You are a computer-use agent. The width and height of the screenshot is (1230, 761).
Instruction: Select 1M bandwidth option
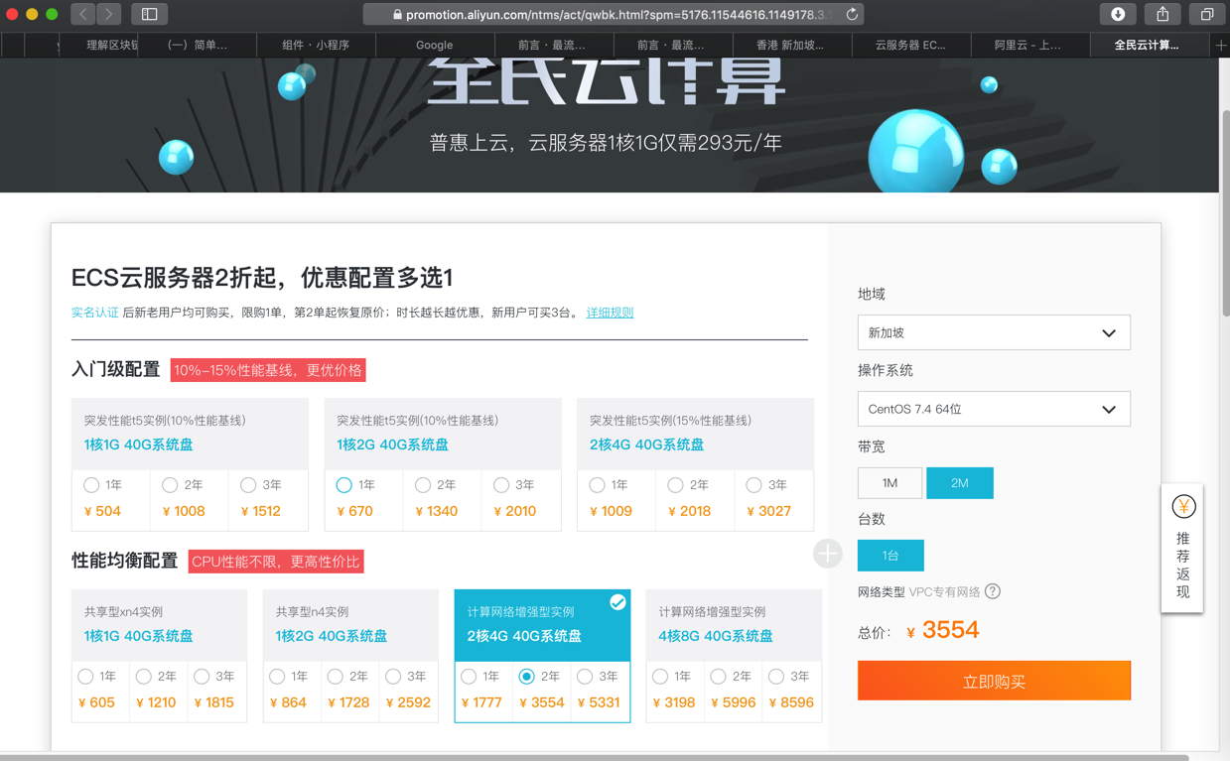pos(889,483)
